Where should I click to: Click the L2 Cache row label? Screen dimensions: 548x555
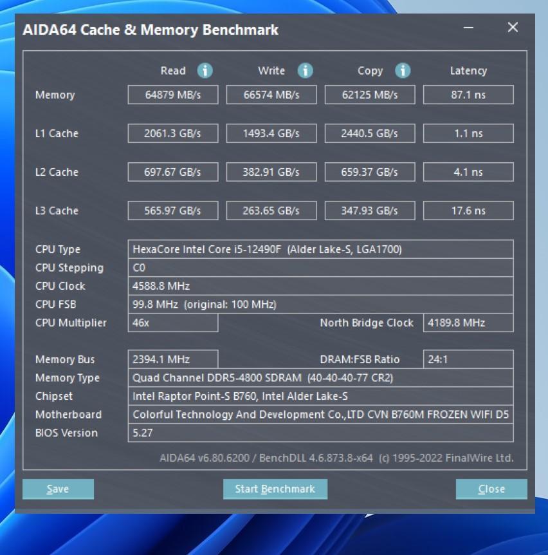pos(57,172)
